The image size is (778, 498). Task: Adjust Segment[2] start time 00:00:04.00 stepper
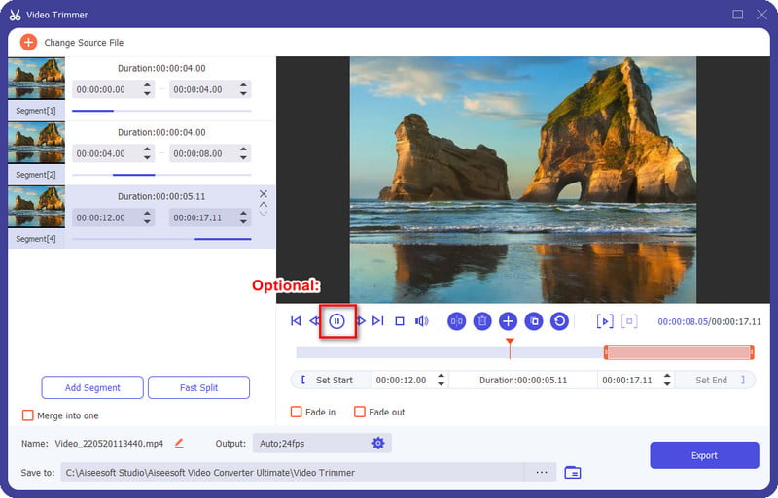147,153
